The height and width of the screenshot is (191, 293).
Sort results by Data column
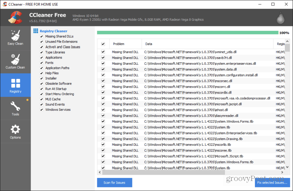pos(207,44)
